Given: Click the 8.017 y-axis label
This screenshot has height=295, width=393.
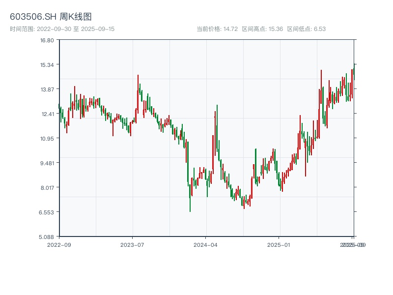Looking at the screenshot, I should [47, 188].
